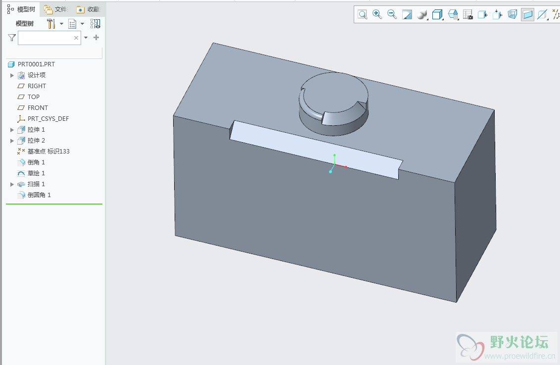Image resolution: width=560 pixels, height=365 pixels.
Task: Open dropdown arrow beside the hammer settings icon
Action: tap(61, 24)
